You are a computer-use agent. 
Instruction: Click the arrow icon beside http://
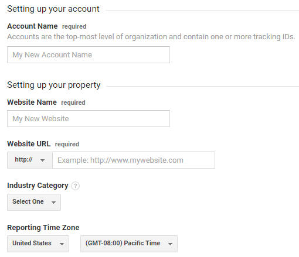pos(42,160)
